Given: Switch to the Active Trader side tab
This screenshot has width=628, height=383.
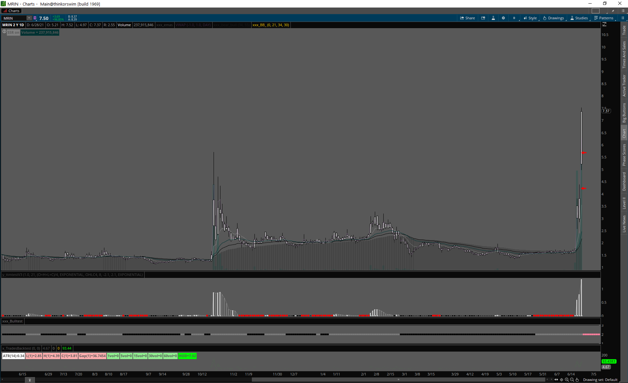Looking at the screenshot, I should coord(624,85).
